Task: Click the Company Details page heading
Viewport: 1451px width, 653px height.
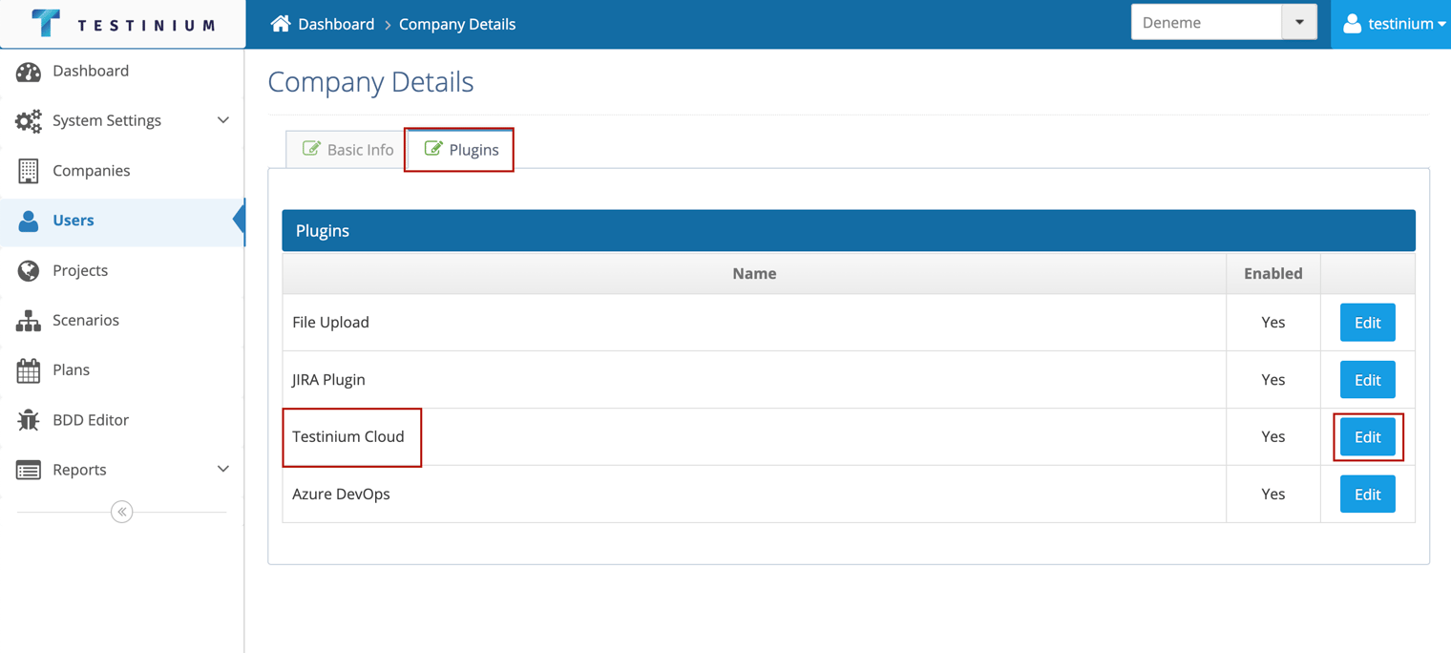Action: pyautogui.click(x=370, y=82)
